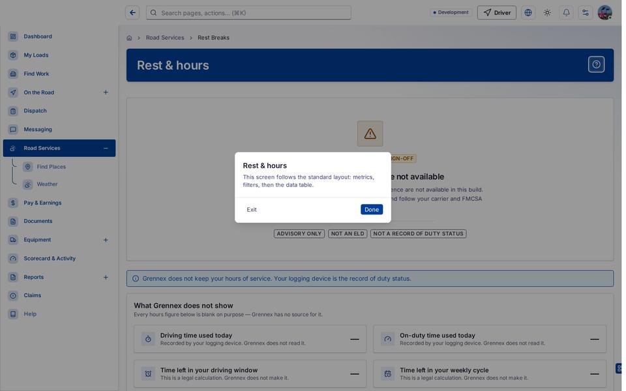Click the Road Services breadcrumb link
Screen dimensions: 626x391
click(165, 38)
